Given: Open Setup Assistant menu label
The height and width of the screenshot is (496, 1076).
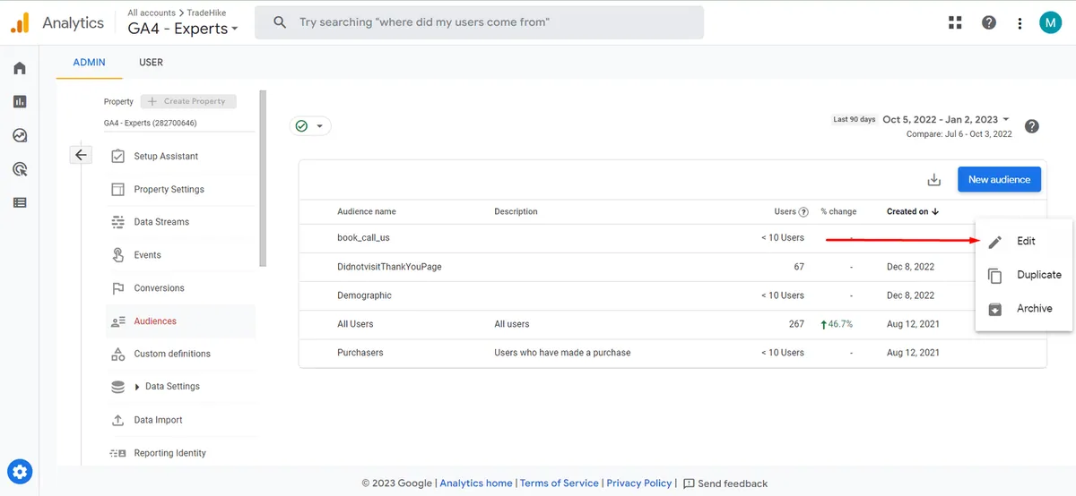Looking at the screenshot, I should pos(166,157).
